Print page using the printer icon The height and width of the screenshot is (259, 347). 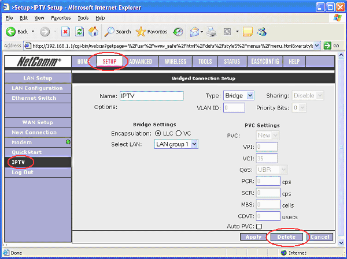[212, 32]
